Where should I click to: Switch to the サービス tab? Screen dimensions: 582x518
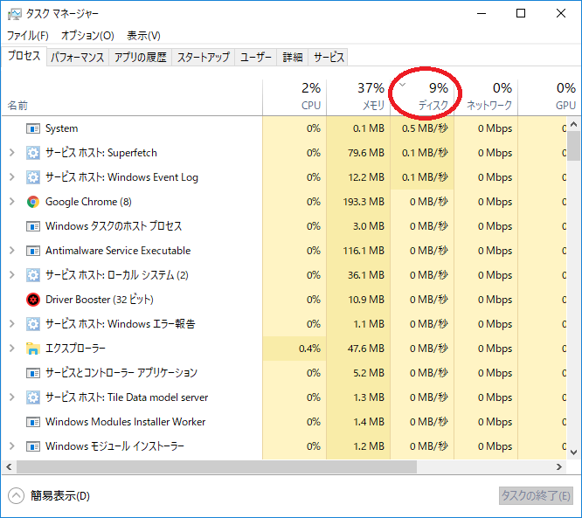[x=328, y=57]
